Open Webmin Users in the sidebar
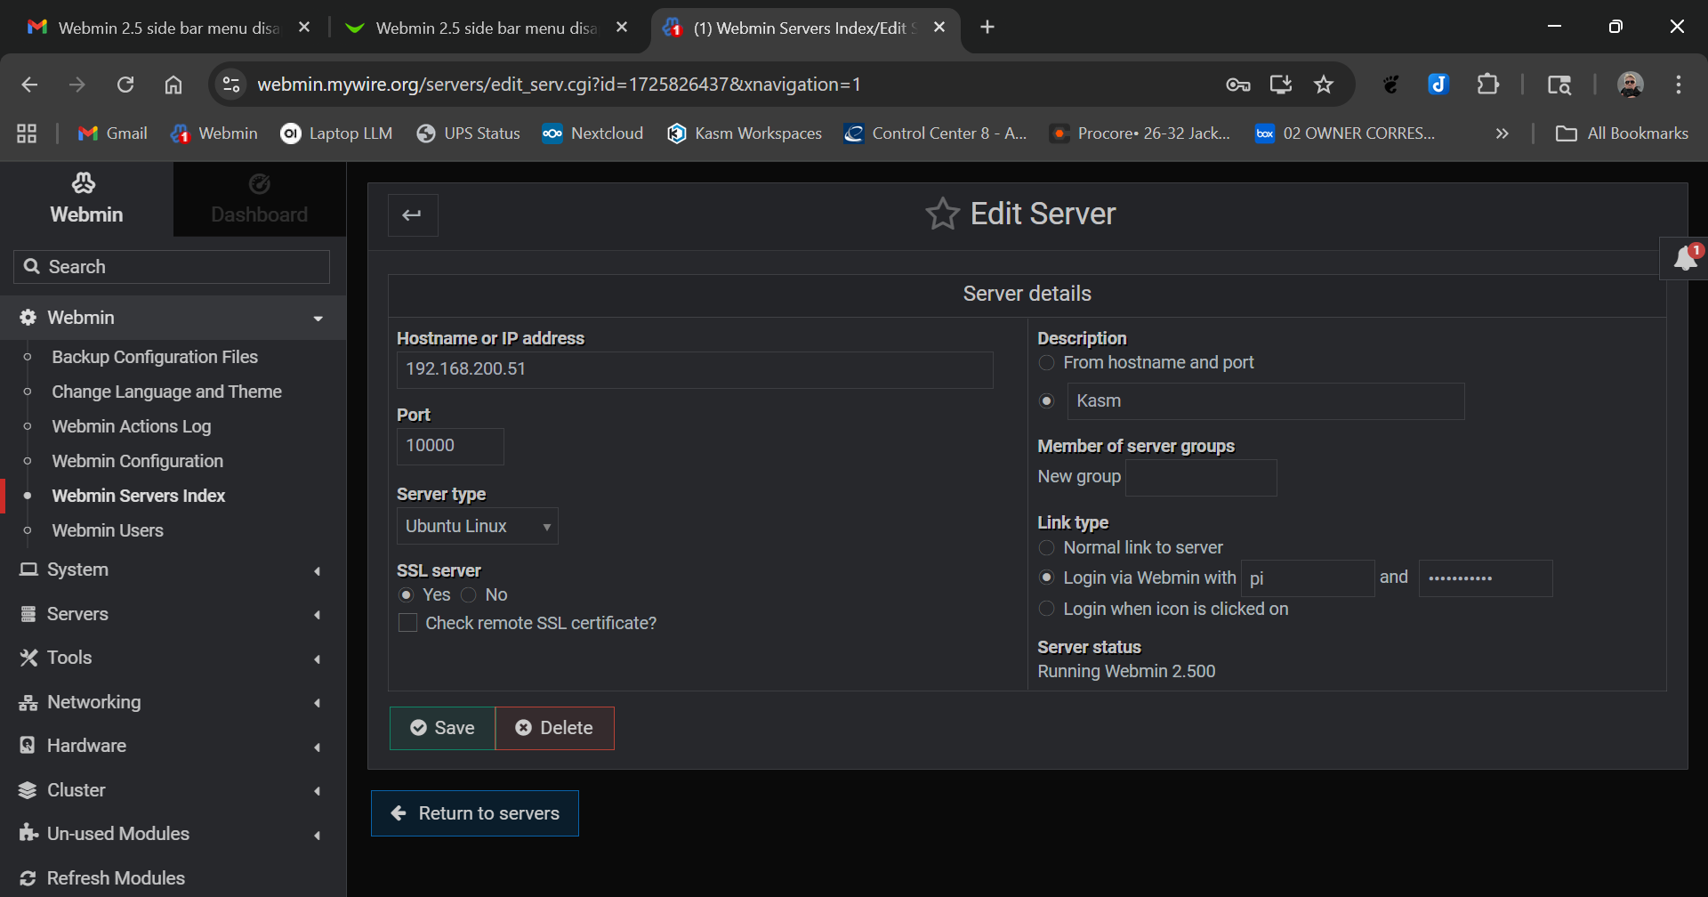Viewport: 1708px width, 897px height. pos(108,530)
